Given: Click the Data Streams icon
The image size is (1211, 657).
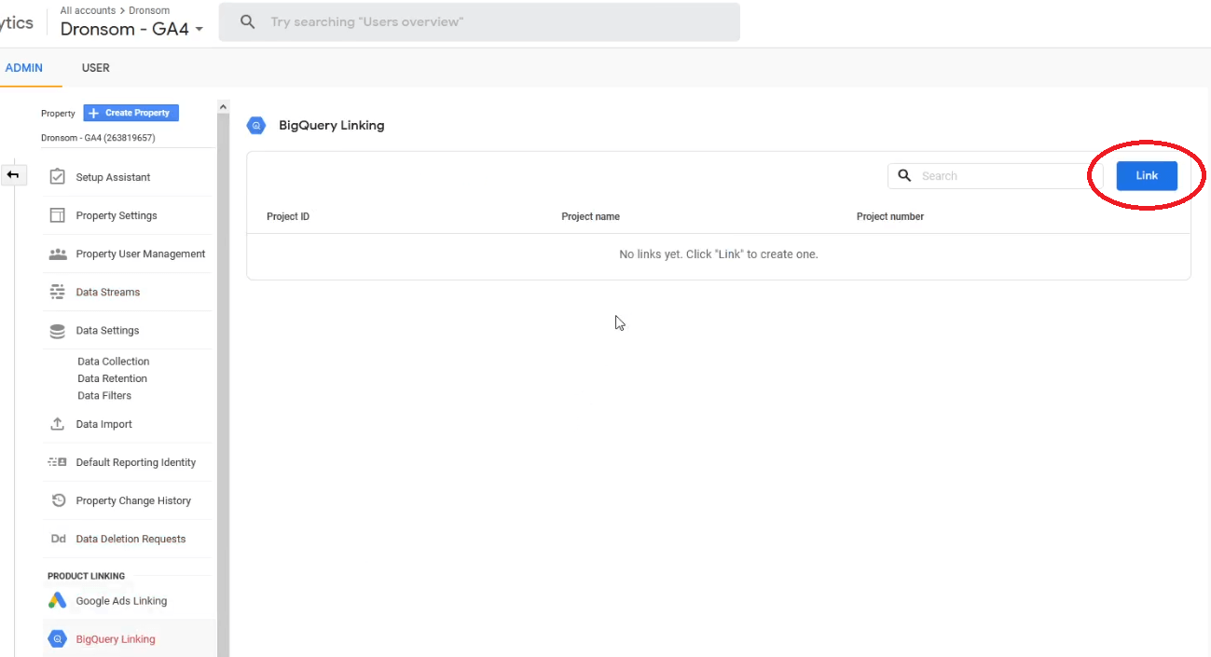Looking at the screenshot, I should click(58, 292).
